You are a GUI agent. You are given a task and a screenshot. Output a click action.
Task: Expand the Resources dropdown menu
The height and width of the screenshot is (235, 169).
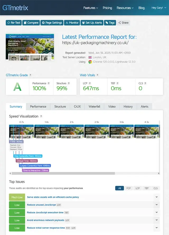pyautogui.click(x=125, y=8)
